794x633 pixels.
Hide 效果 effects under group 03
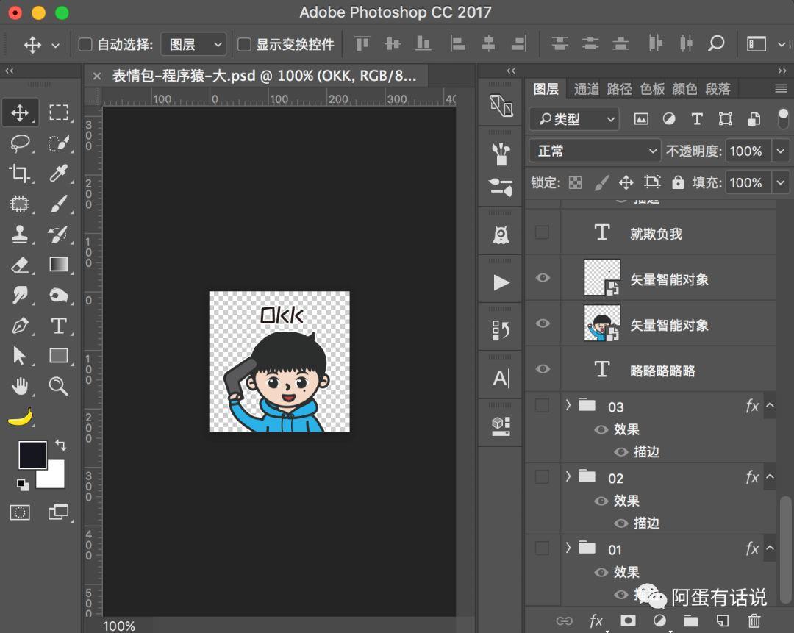(601, 429)
